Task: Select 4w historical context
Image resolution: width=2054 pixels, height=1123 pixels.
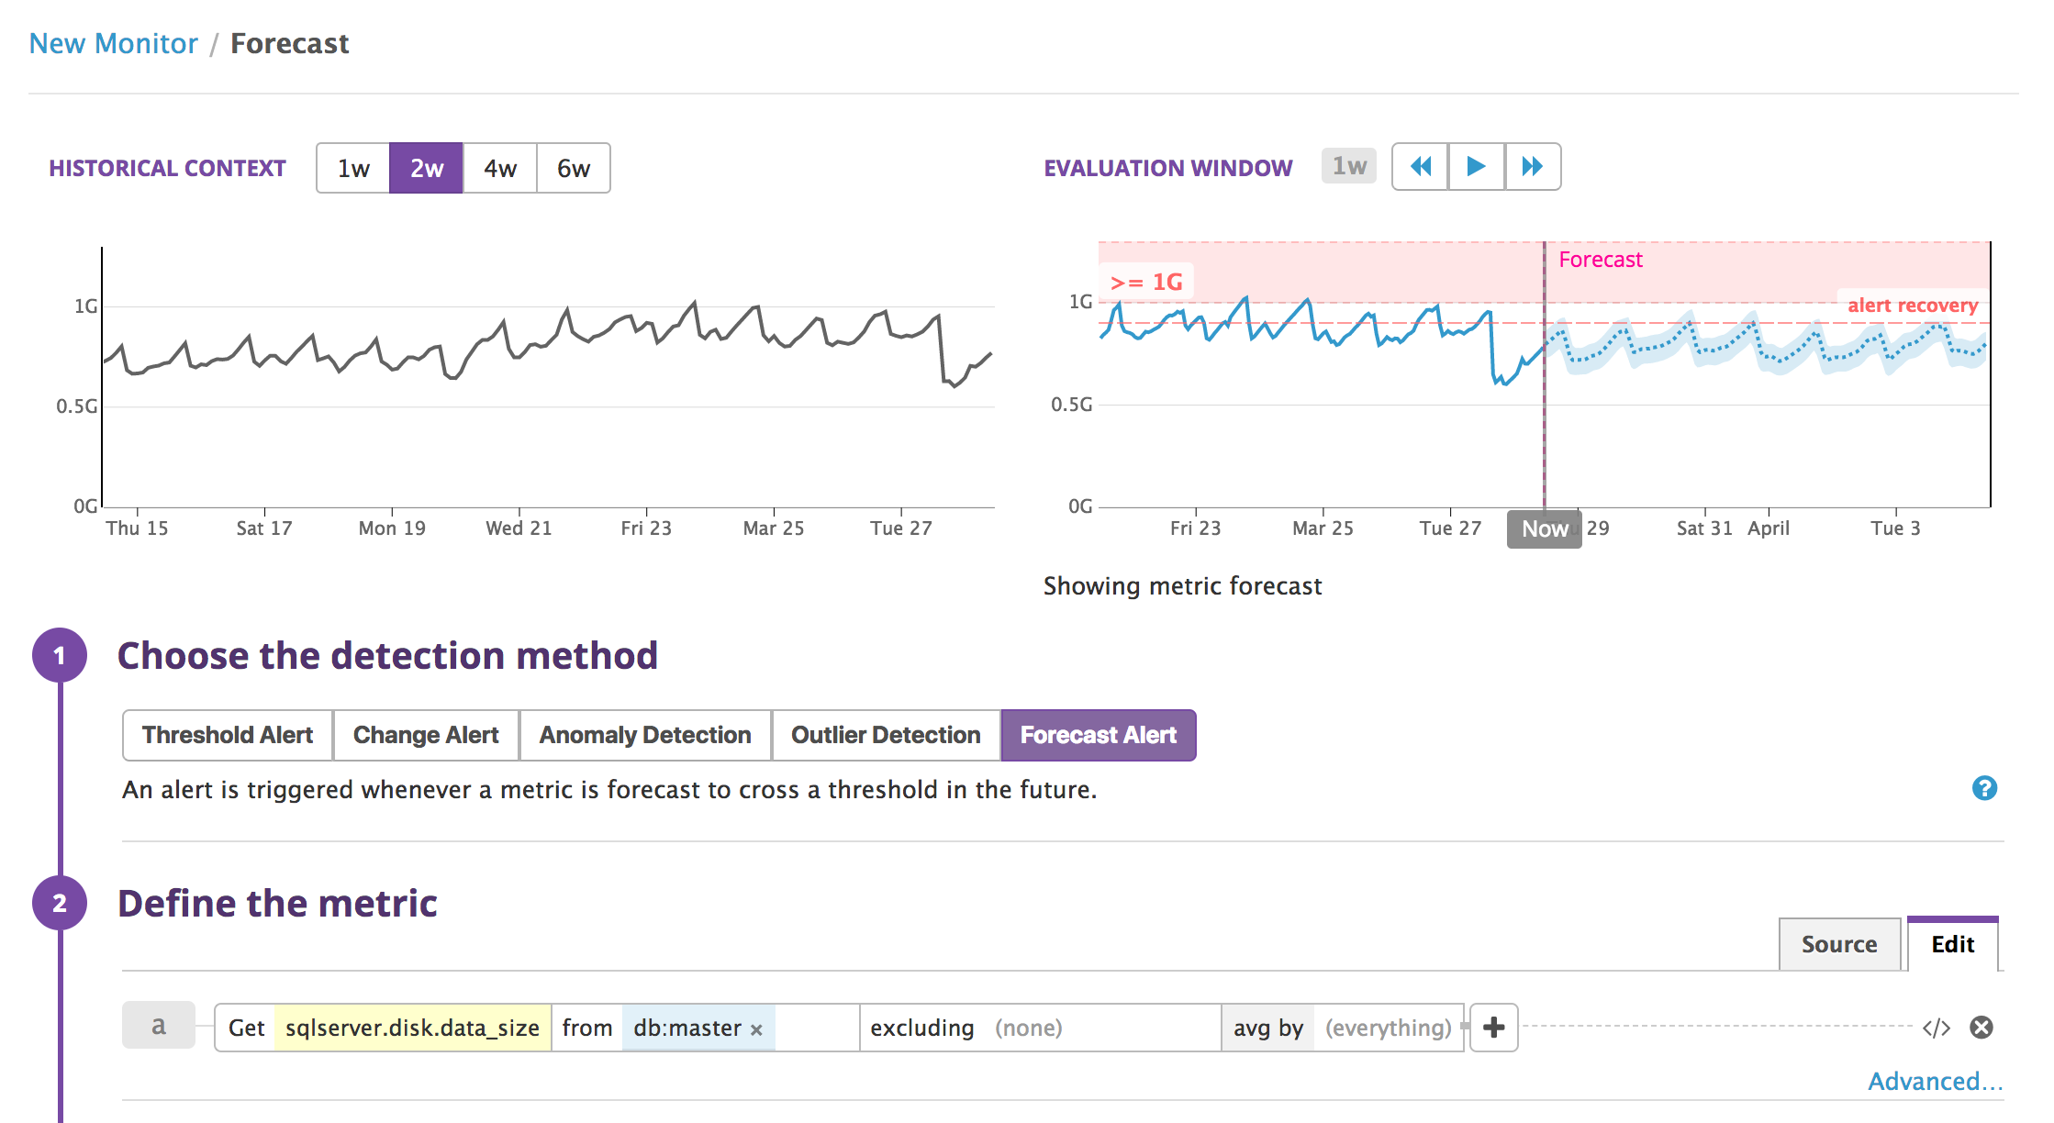Action: coord(500,167)
